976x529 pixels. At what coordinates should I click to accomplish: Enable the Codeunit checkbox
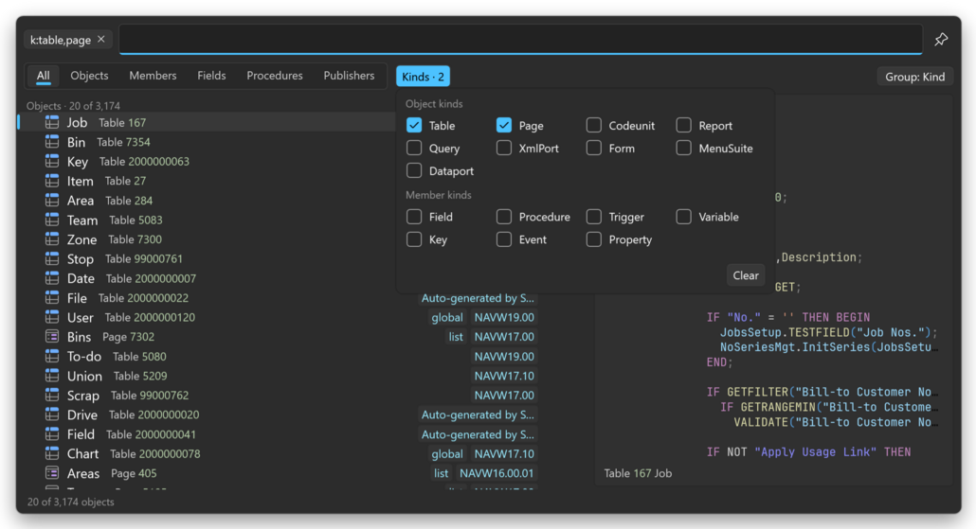(594, 125)
